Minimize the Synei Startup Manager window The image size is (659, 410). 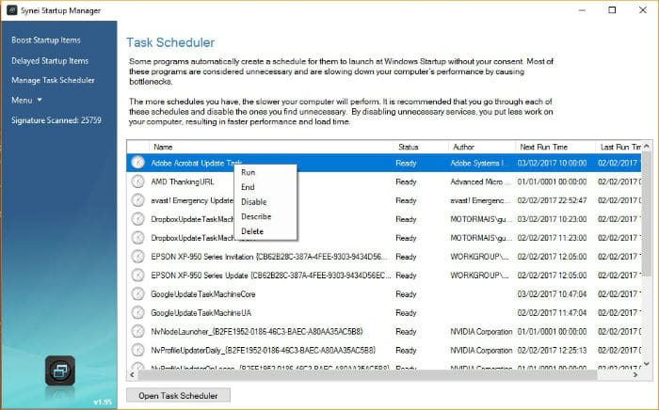click(582, 10)
